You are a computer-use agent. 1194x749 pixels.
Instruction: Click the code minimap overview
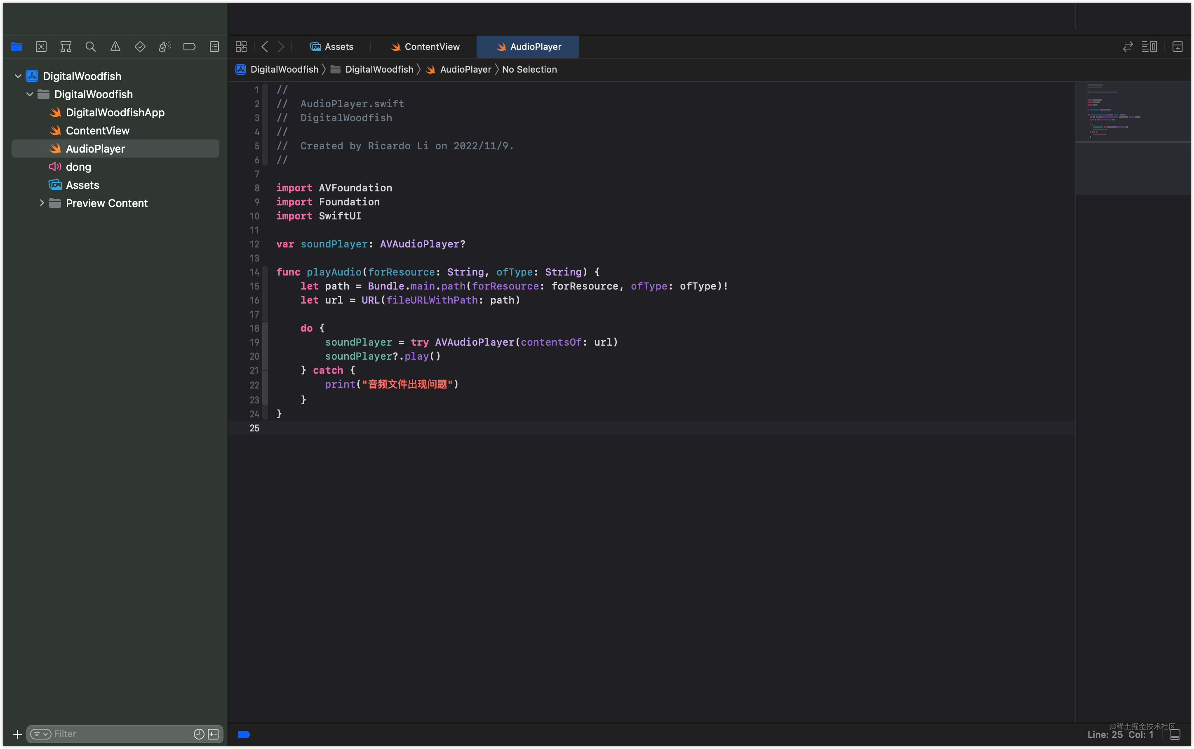1133,138
